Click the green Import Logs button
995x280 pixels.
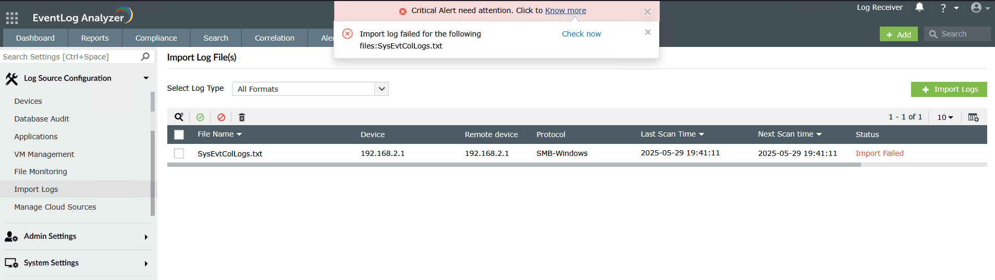tap(949, 89)
